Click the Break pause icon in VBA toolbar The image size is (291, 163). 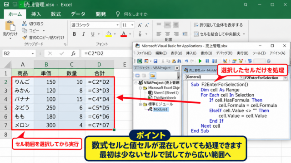tap(207, 61)
